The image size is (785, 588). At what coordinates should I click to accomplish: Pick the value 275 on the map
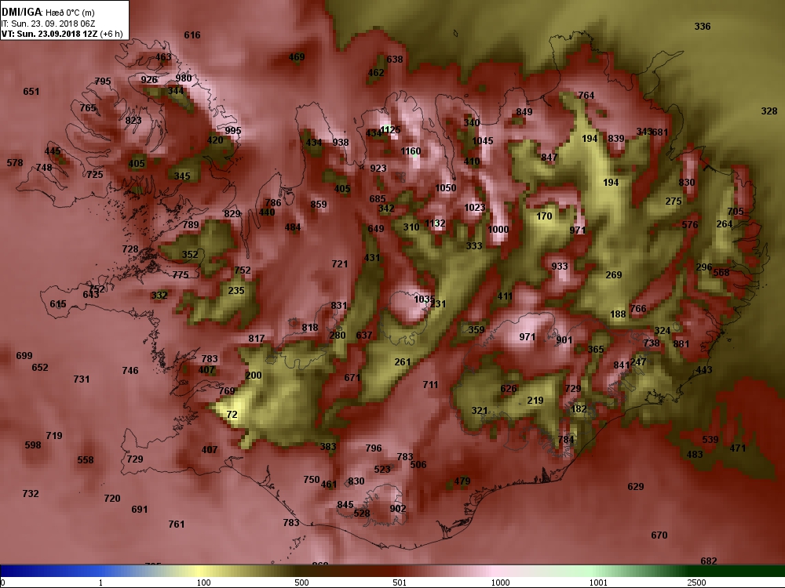pos(674,201)
